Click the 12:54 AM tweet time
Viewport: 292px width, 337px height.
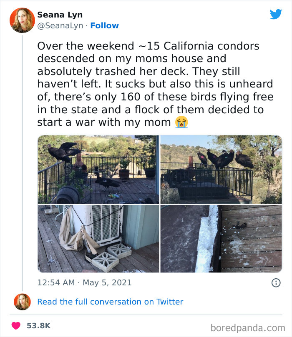point(55,282)
